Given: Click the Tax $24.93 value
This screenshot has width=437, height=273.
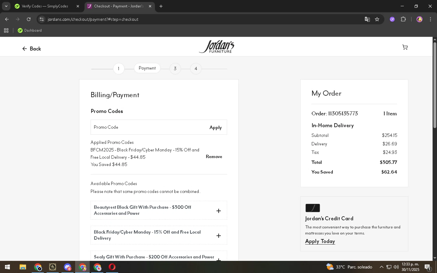Looking at the screenshot, I should 390,152.
